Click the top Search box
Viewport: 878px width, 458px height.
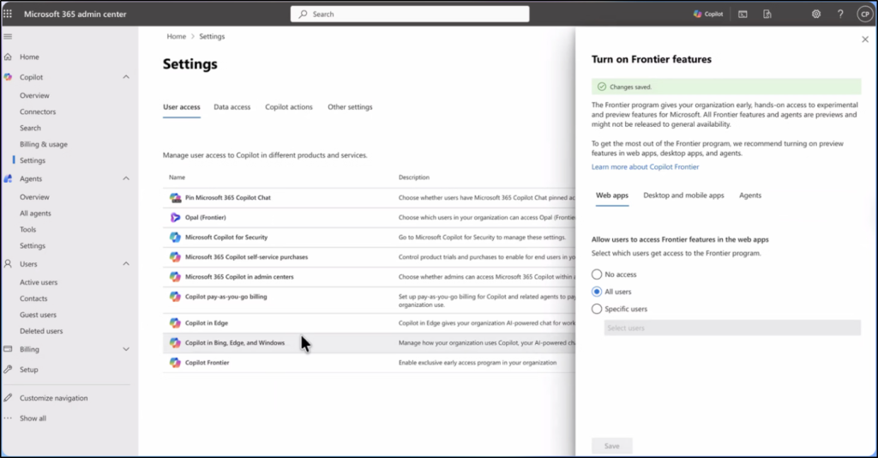pyautogui.click(x=410, y=14)
